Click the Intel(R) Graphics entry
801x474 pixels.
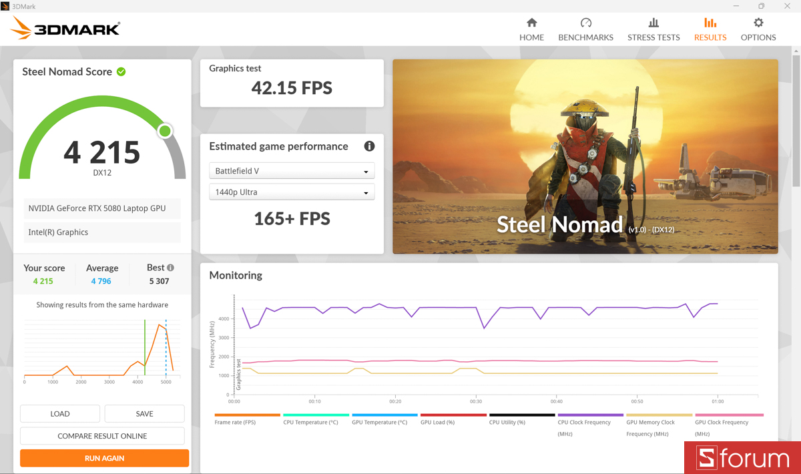pyautogui.click(x=102, y=232)
